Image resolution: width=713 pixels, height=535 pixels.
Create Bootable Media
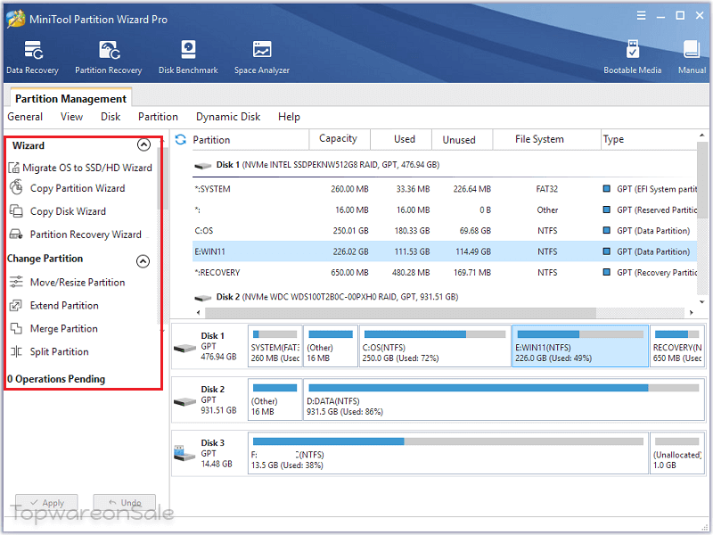632,57
